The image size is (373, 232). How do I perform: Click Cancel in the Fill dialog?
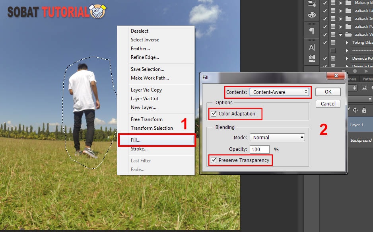(x=328, y=104)
